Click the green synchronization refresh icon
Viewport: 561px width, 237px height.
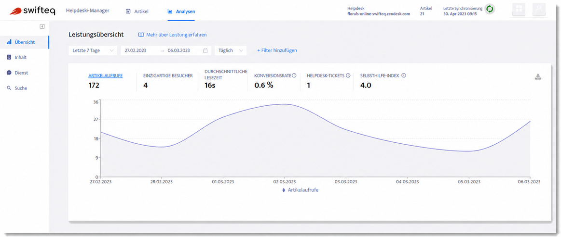(x=490, y=9)
